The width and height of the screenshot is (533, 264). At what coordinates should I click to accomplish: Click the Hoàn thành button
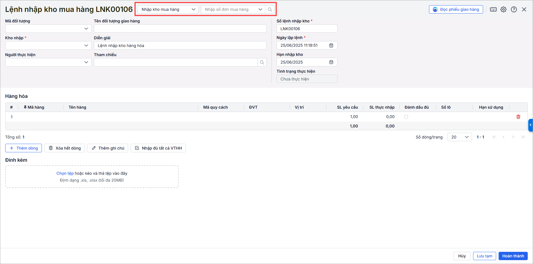point(513,256)
